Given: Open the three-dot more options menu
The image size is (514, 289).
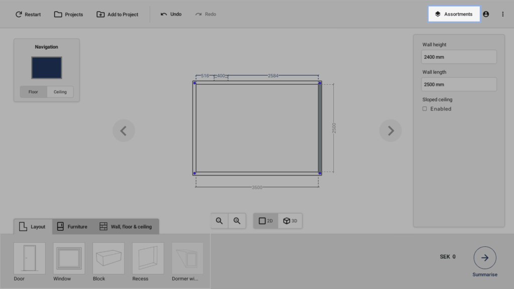Looking at the screenshot, I should [x=502, y=14].
